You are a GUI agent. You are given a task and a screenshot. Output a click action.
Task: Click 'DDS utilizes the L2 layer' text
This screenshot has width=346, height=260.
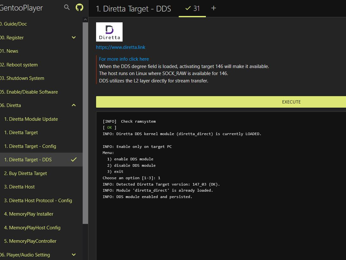coord(154,81)
